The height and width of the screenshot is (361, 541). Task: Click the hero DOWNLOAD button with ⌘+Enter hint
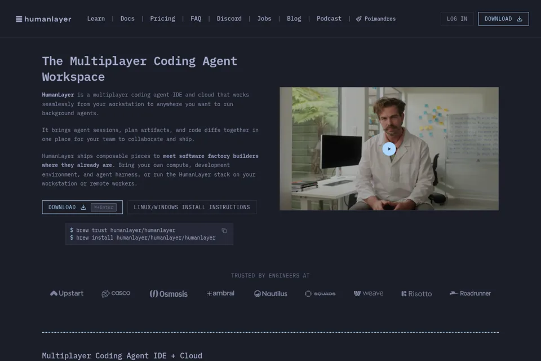[x=82, y=207]
